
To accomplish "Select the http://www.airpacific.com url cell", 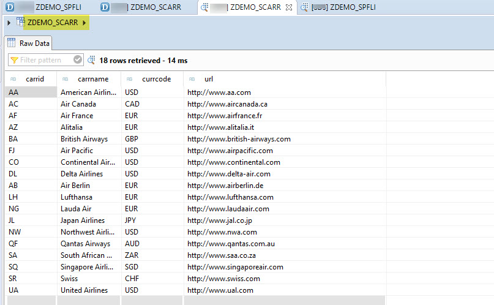I will (285, 151).
